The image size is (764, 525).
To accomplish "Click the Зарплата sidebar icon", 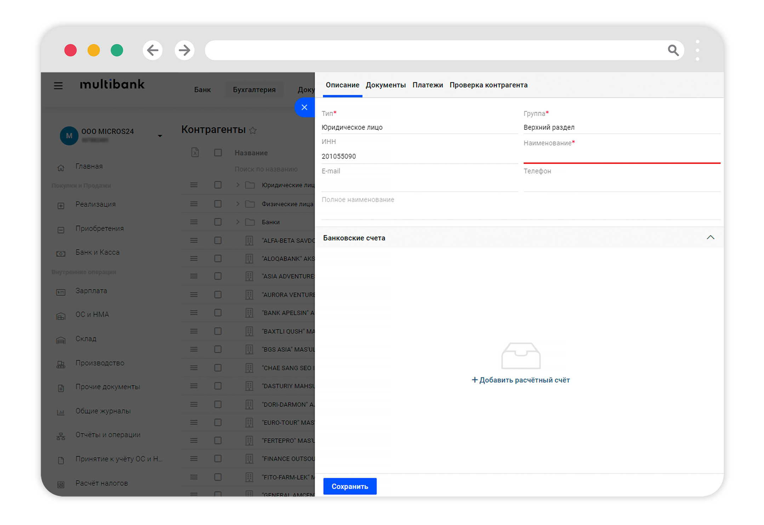I will point(61,292).
